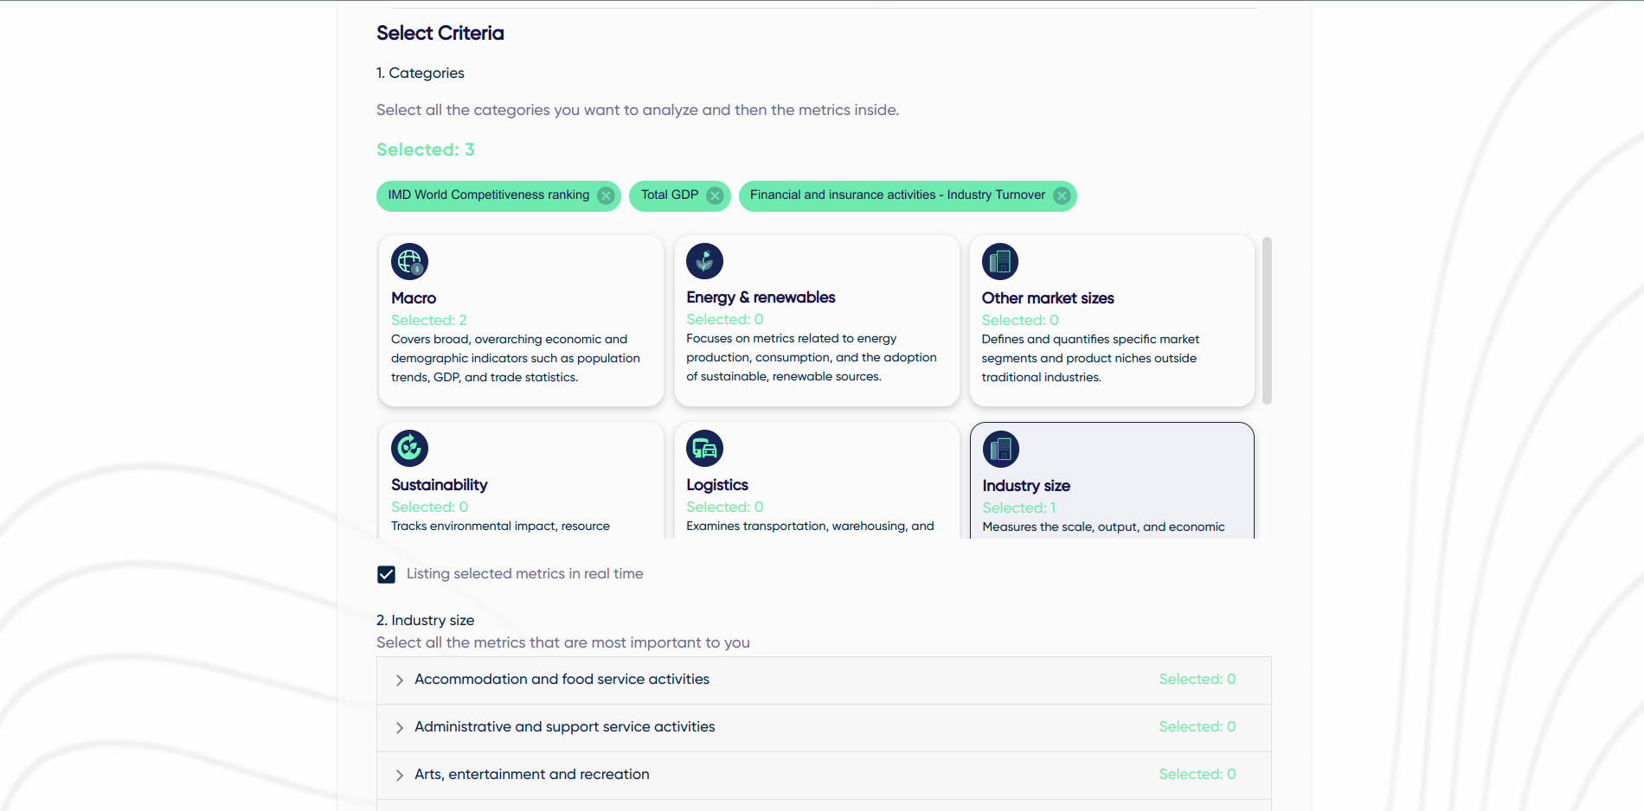Viewport: 1644px width, 811px height.
Task: Choose the Logistics category card
Action: 817,480
